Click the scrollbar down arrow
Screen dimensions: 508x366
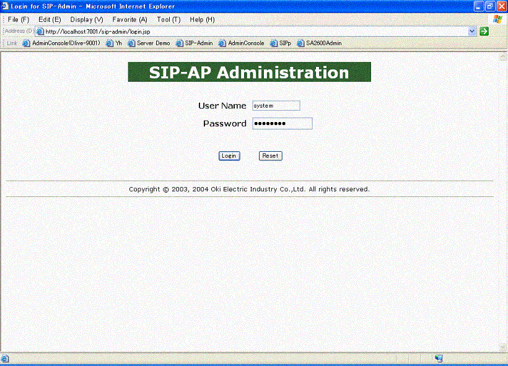click(502, 348)
